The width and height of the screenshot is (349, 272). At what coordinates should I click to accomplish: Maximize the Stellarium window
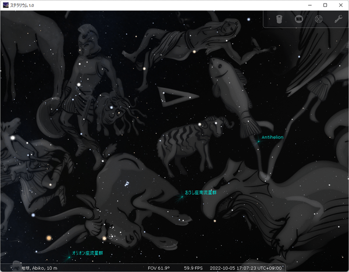pos(325,5)
